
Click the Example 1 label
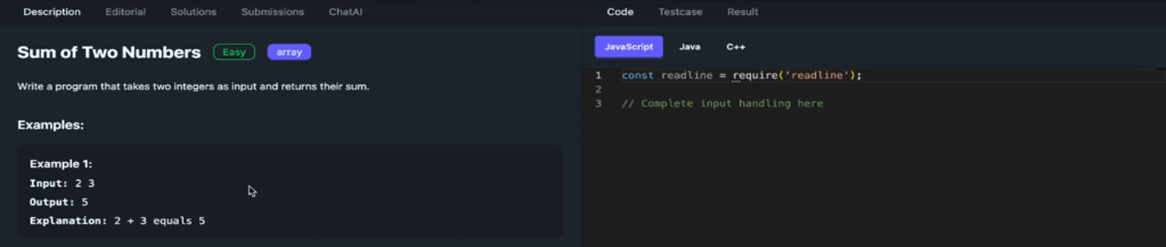pos(61,164)
